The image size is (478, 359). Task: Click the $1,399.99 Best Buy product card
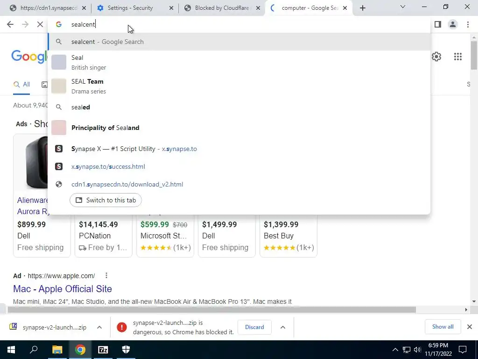288,236
